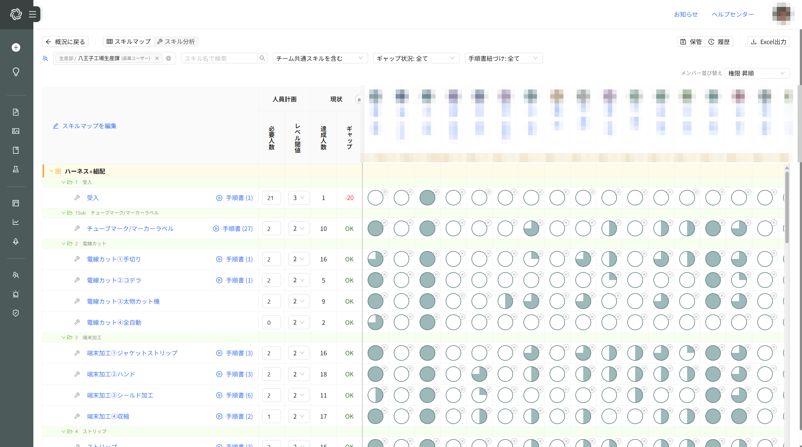Switch to the スキルマップ tab
The width and height of the screenshot is (802, 447).
[129, 42]
